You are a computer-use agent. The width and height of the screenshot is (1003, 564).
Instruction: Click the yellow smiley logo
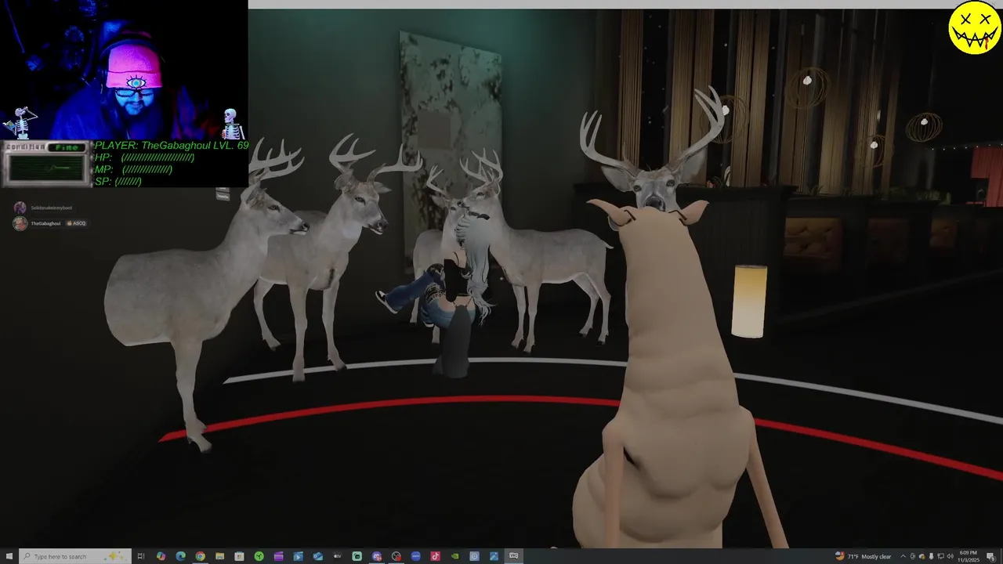pos(974,28)
